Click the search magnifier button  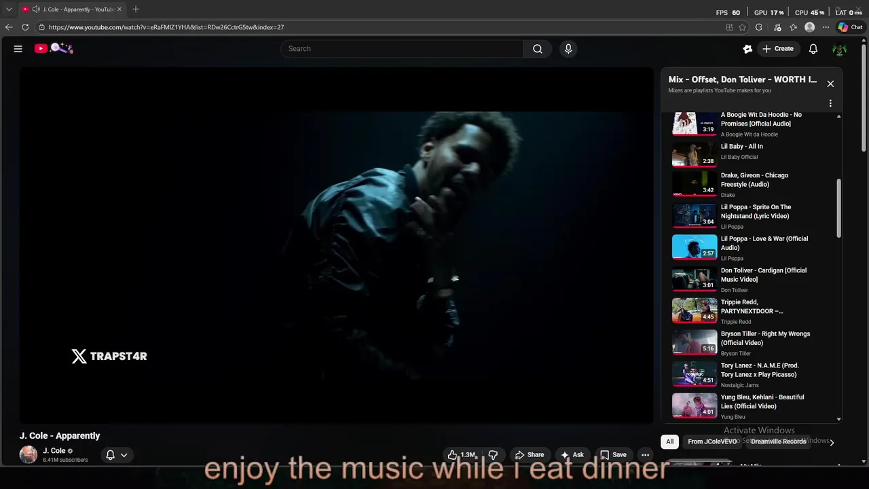coord(538,49)
